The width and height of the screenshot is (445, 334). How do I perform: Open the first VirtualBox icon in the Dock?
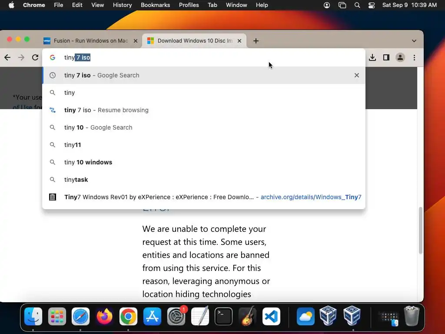pos(328,316)
